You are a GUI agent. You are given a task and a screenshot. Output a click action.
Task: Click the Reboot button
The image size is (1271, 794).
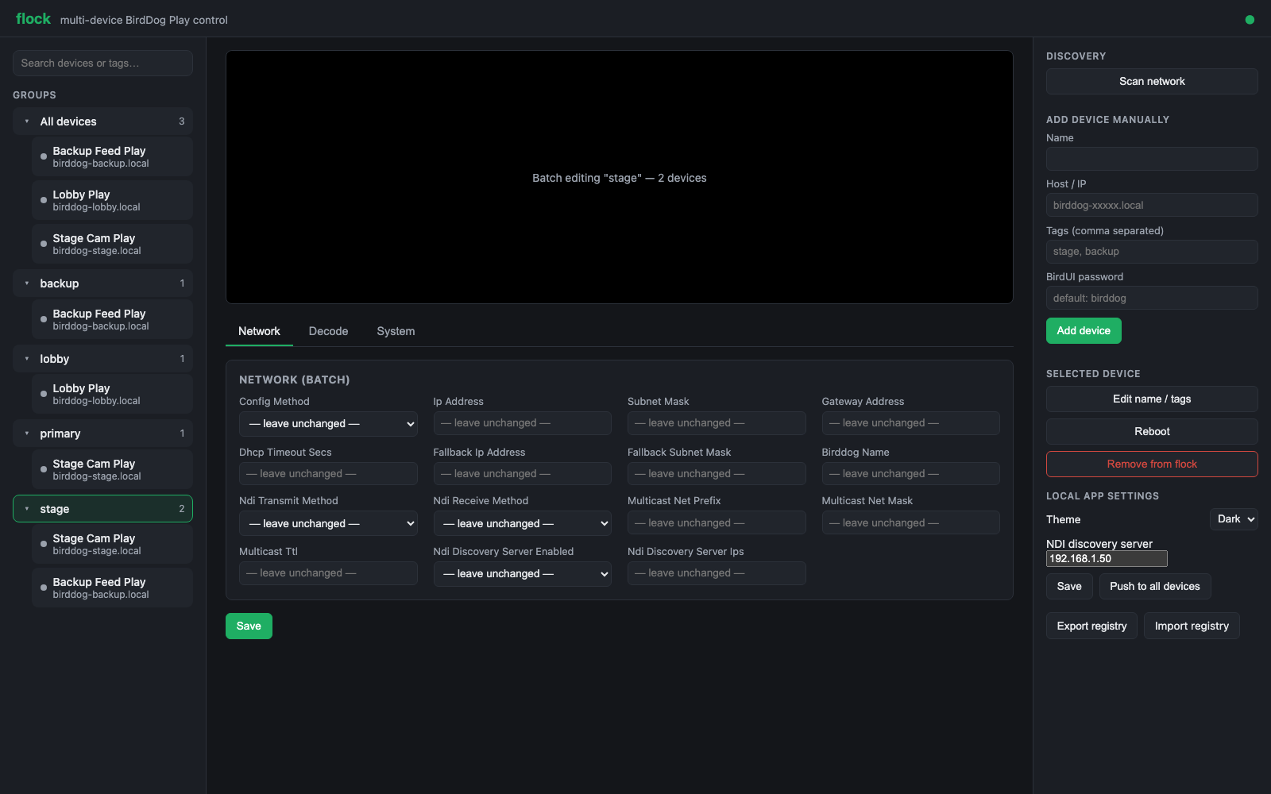(1152, 431)
